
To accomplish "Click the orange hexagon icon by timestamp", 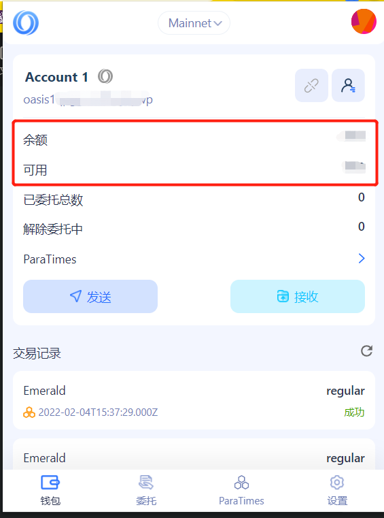I will [x=29, y=412].
